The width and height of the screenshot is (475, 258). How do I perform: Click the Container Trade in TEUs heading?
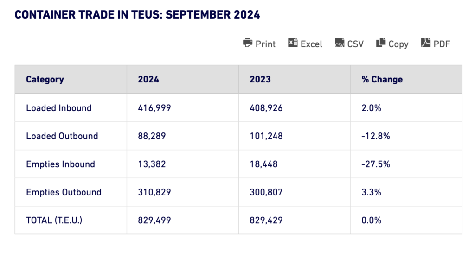tap(137, 14)
